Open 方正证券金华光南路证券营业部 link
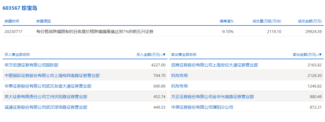Image resolution: width=325 pixels, height=122 pixels. pyautogui.click(x=212, y=97)
